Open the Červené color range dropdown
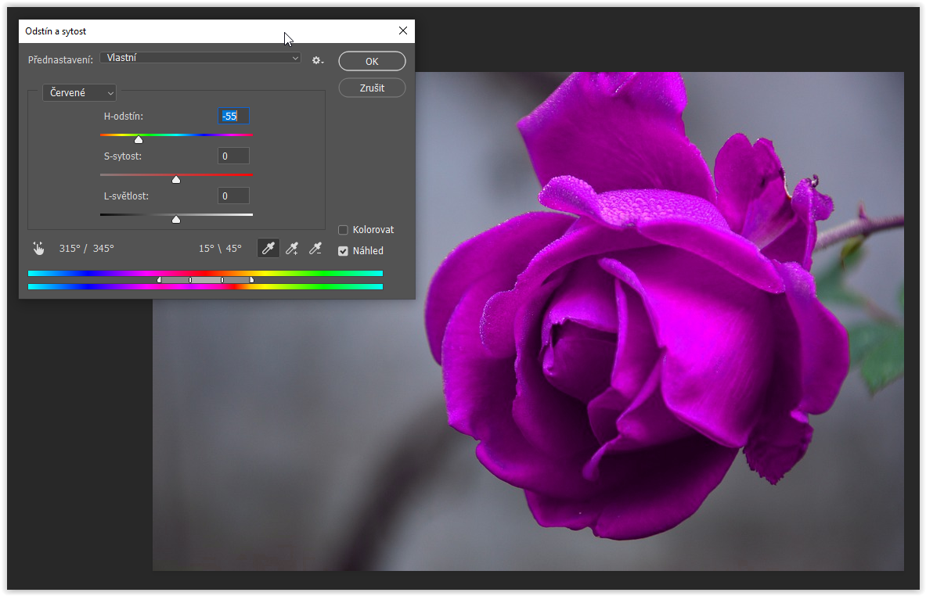The width and height of the screenshot is (926, 596). tap(79, 92)
